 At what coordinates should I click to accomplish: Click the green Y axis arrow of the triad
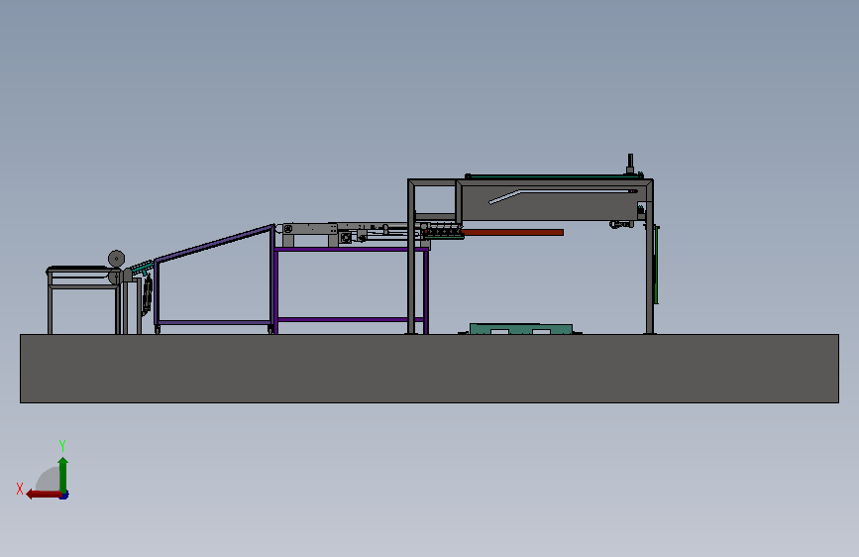pos(63,475)
